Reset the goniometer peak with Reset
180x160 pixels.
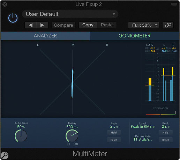tap(114, 140)
